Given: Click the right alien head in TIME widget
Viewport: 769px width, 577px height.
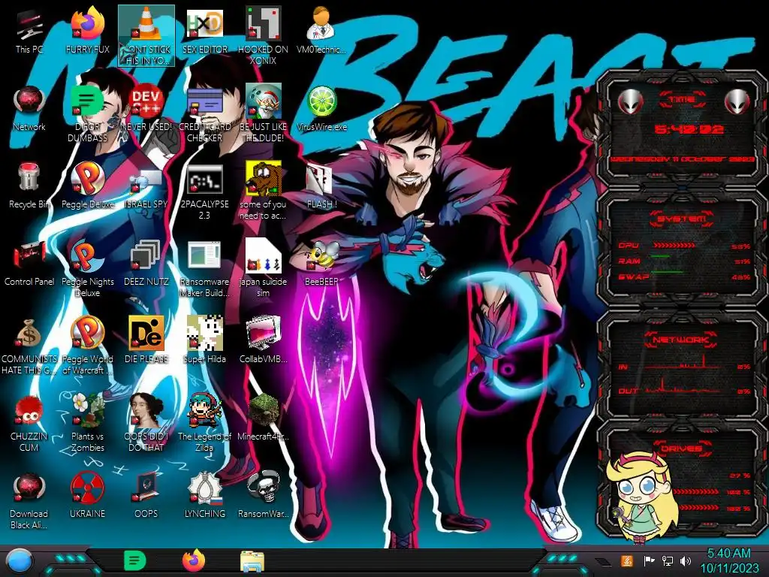Looking at the screenshot, I should pos(737,101).
